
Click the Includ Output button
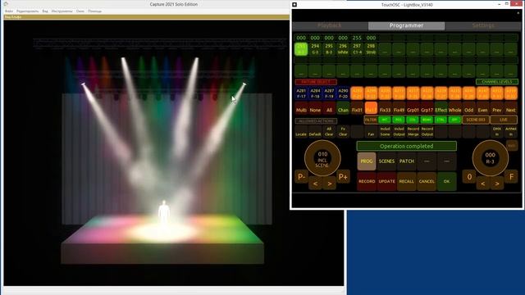(x=399, y=132)
